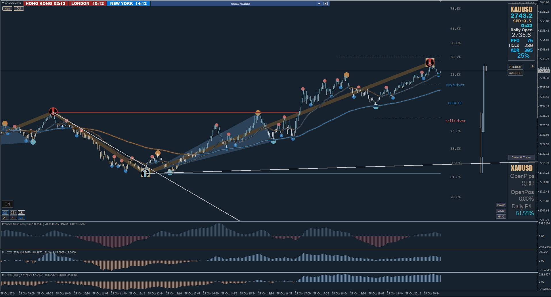Switch chart to XAUUSD symbol
The height and width of the screenshot is (297, 551).
[x=515, y=73]
